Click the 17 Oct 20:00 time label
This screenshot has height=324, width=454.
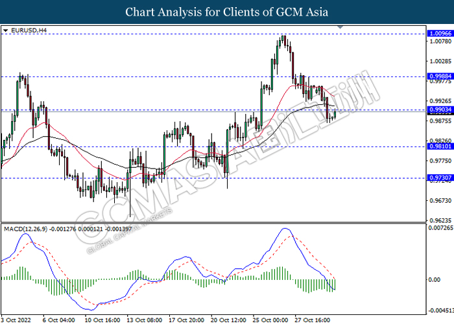click(x=187, y=320)
